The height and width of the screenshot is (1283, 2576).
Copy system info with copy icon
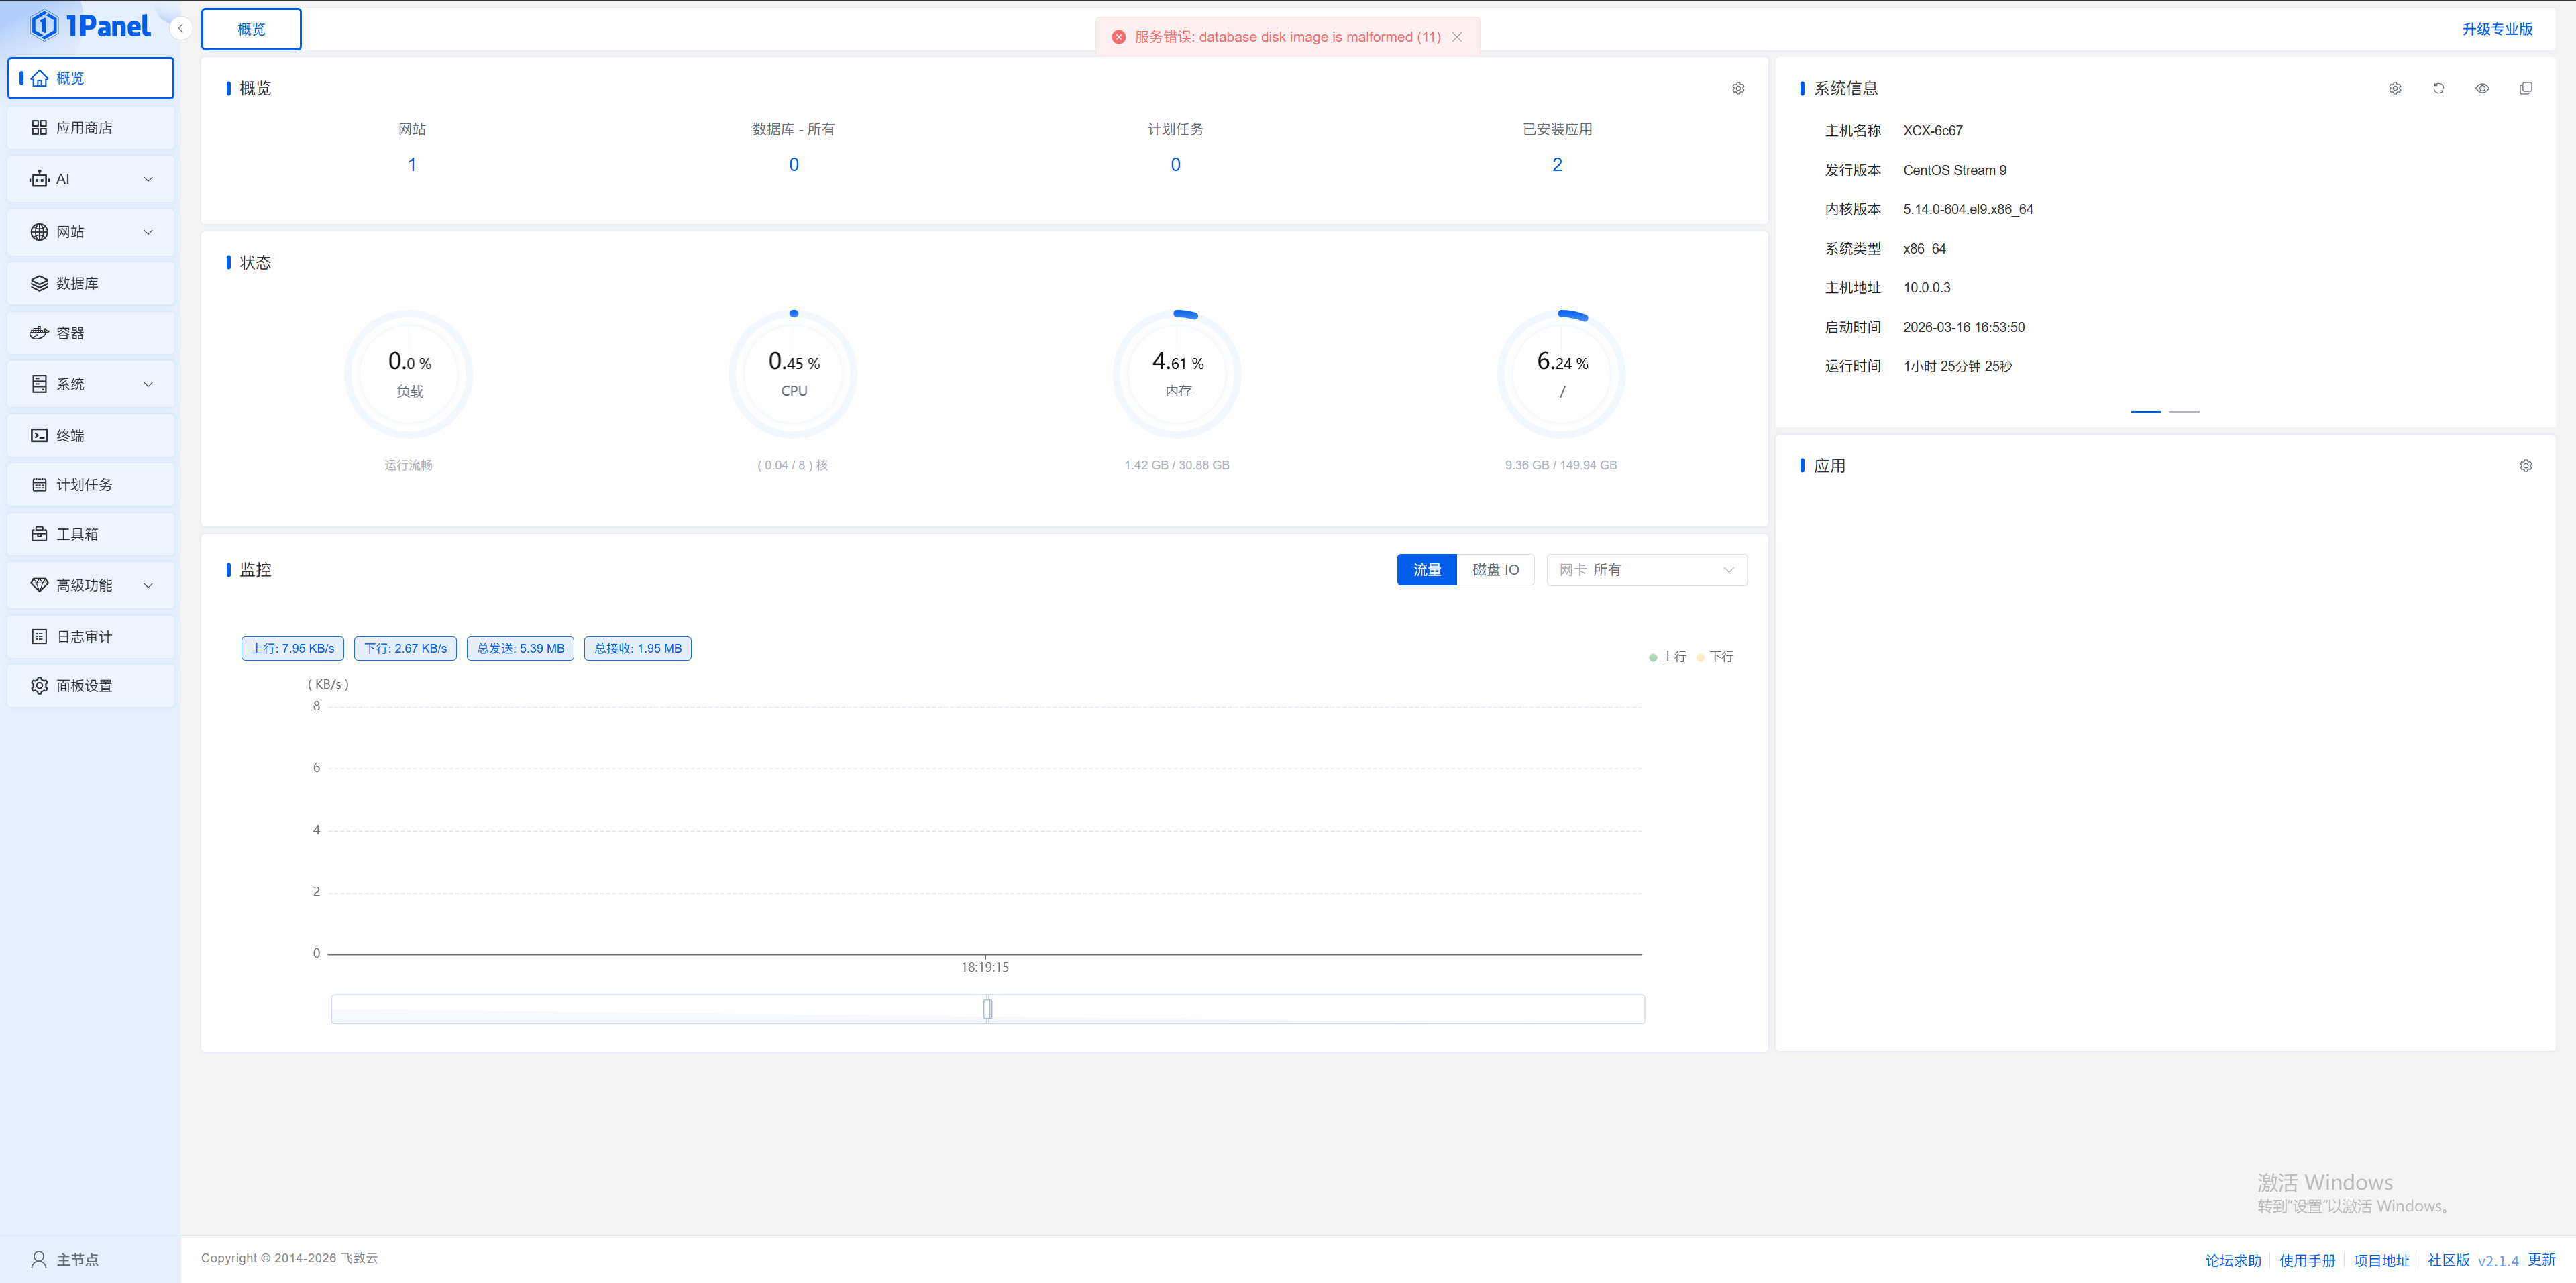click(2525, 88)
